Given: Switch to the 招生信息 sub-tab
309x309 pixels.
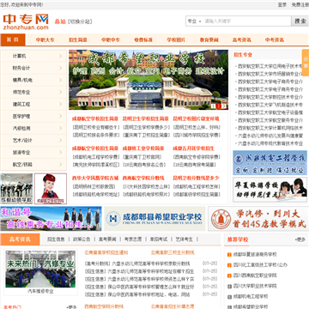Looking at the screenshot, I should pyautogui.click(x=56, y=239).
